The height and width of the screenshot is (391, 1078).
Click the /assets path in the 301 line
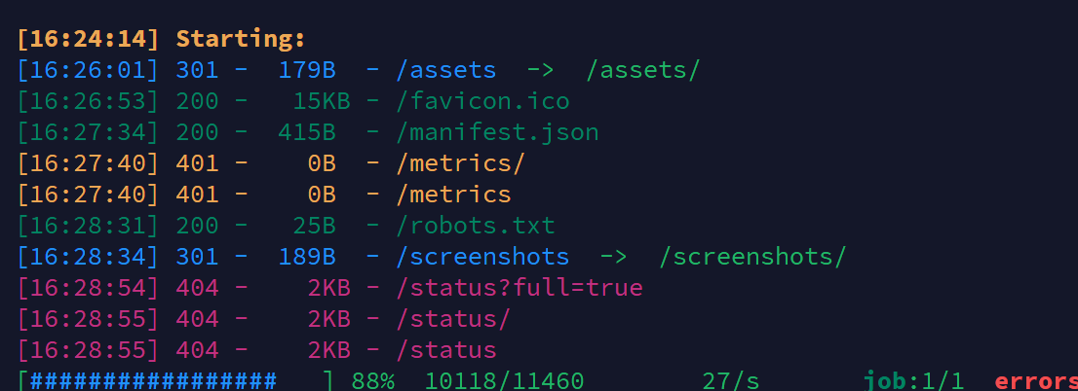[x=446, y=70]
